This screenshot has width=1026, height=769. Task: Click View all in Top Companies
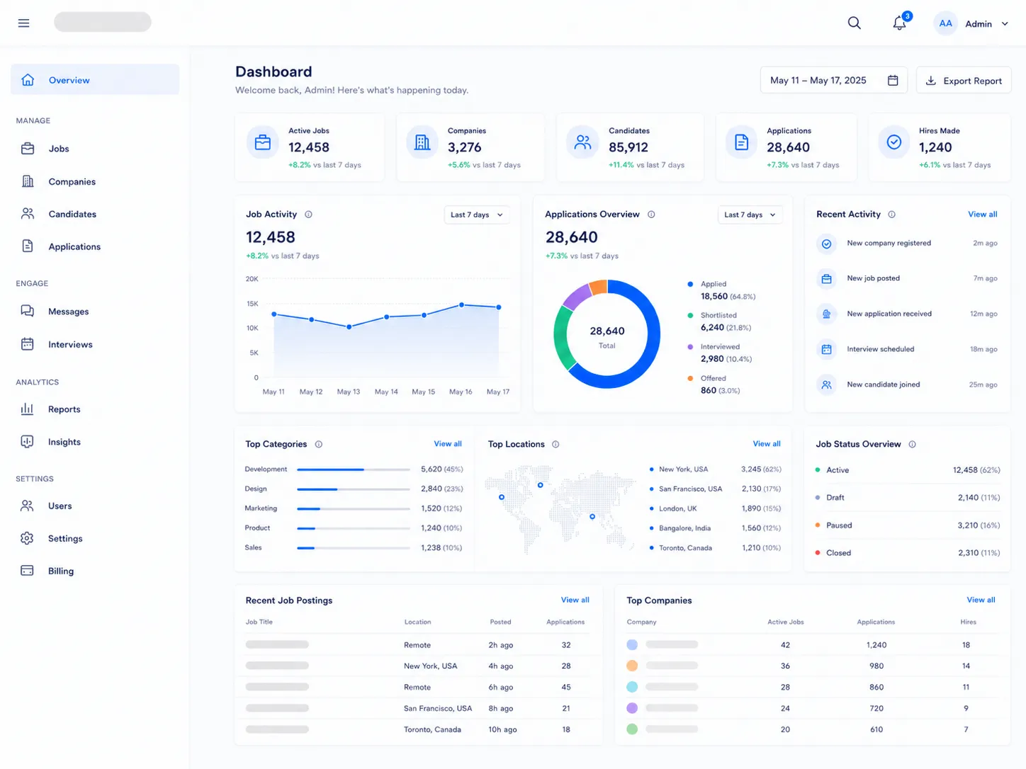[981, 600]
